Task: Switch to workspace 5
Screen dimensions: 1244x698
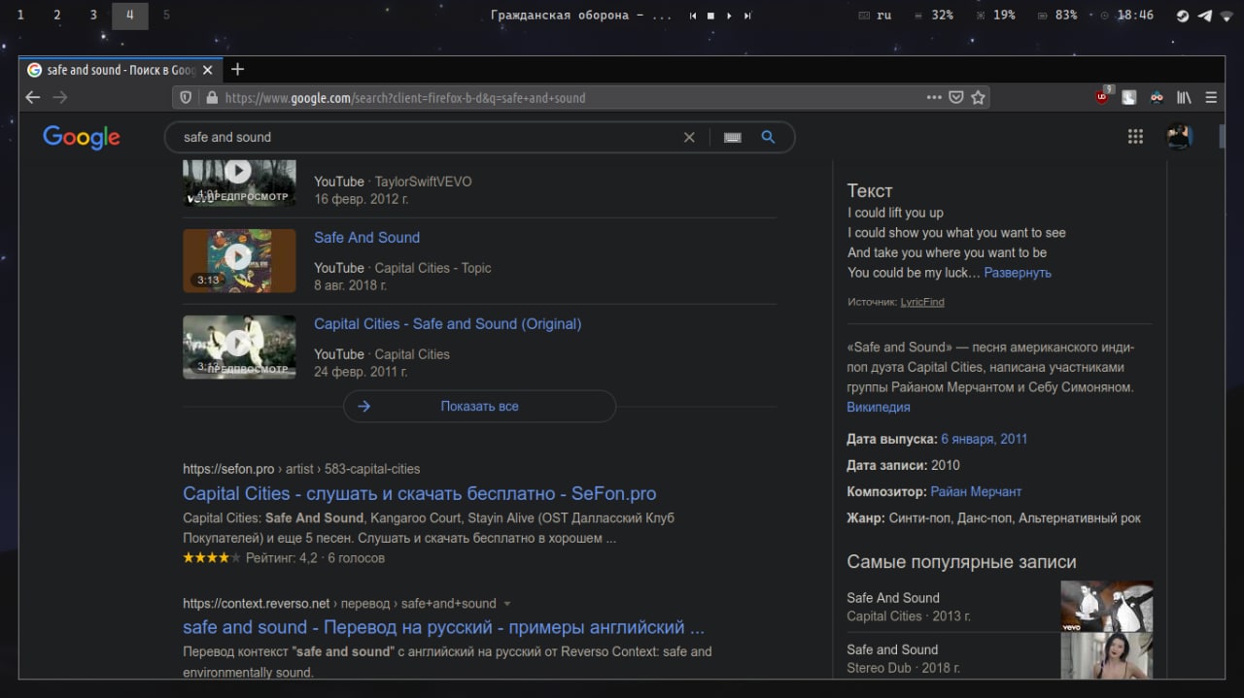Action: pos(166,16)
